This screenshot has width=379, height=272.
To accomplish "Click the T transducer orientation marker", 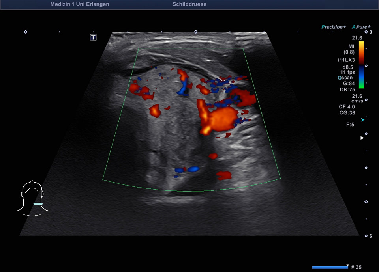I will point(93,37).
